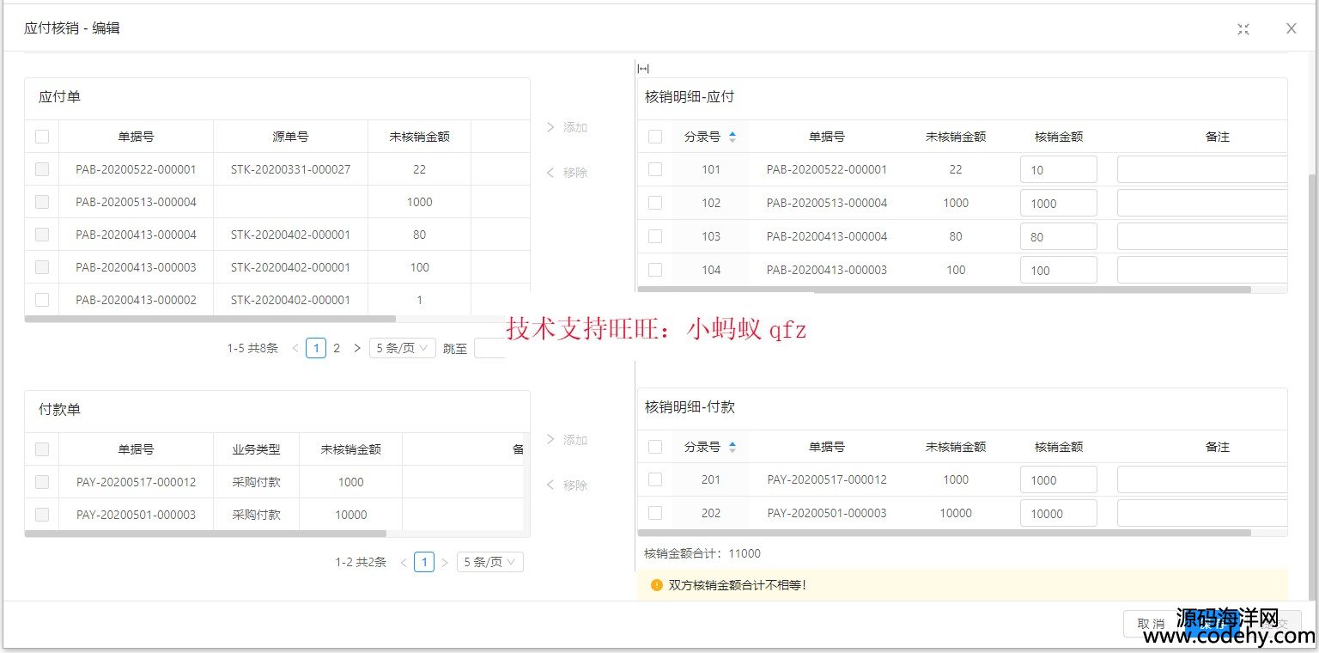Toggle select-all checkbox in 核销明细-应付 header

click(x=655, y=137)
